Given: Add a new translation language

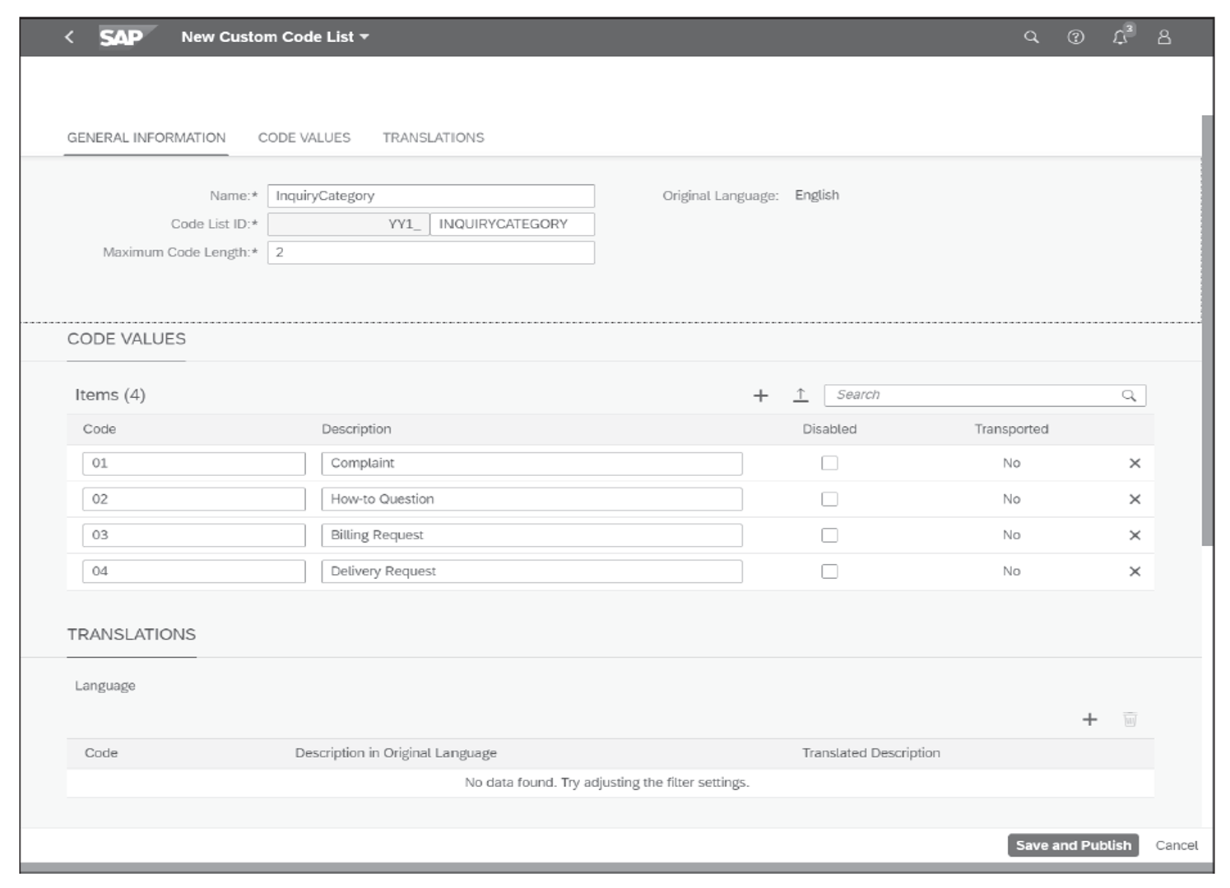Looking at the screenshot, I should pos(1089,719).
